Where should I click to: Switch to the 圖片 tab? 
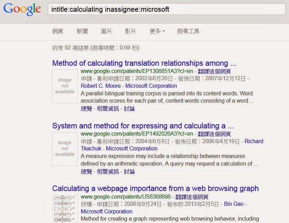click(106, 31)
